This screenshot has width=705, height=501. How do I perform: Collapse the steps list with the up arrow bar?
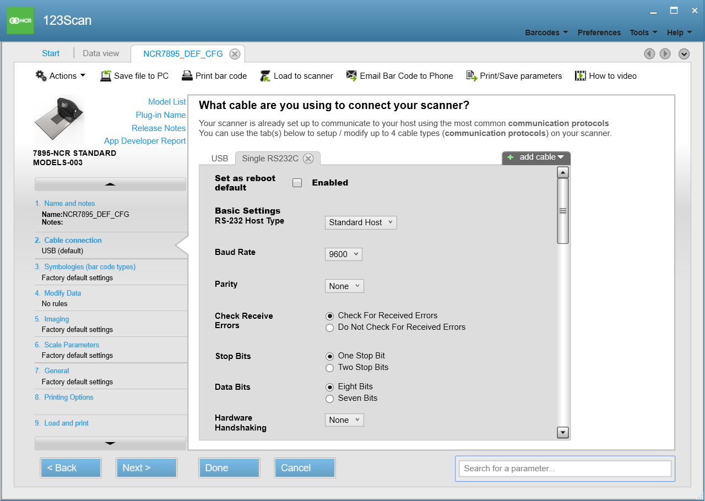pyautogui.click(x=110, y=184)
